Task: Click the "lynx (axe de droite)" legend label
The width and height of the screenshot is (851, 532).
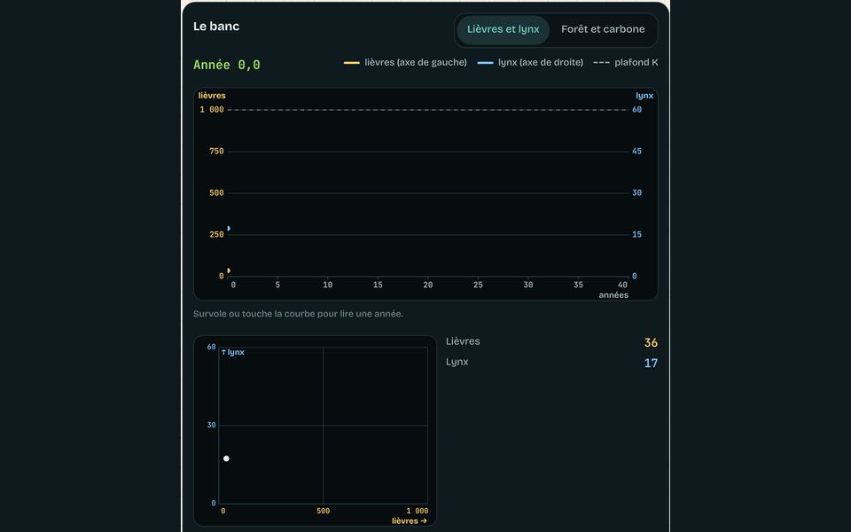Action: click(541, 62)
